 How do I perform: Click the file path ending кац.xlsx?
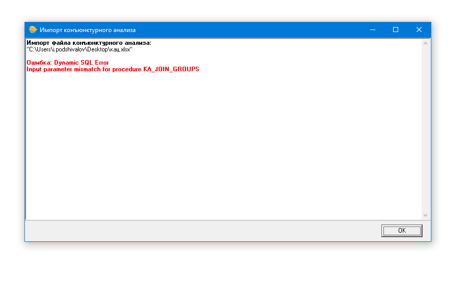tap(80, 49)
